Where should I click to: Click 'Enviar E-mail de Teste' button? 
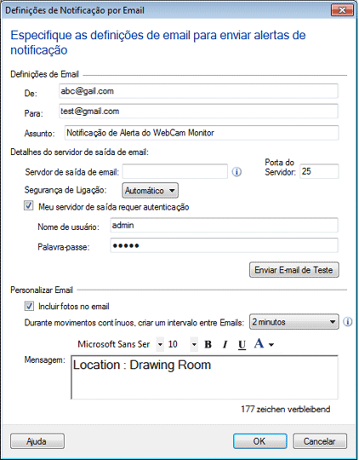point(294,270)
